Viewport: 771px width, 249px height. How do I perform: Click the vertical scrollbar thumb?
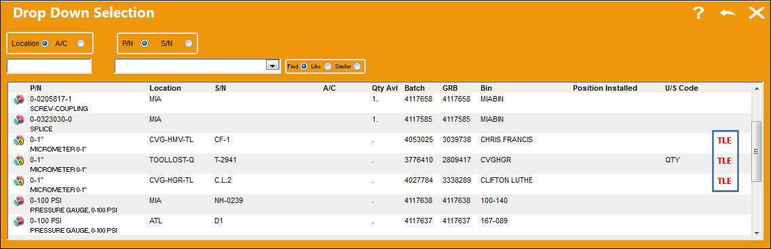click(757, 152)
